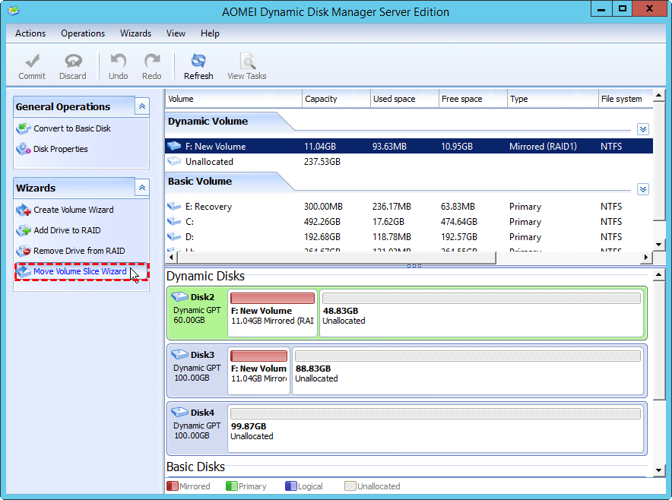The image size is (672, 500).
Task: Collapse the Dynamic Volume group
Action: [x=643, y=129]
